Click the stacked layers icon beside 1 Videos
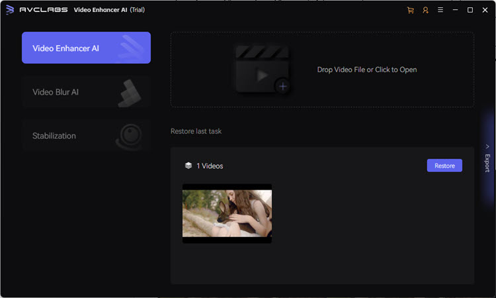Viewport: 496px width, 298px height. pyautogui.click(x=188, y=166)
